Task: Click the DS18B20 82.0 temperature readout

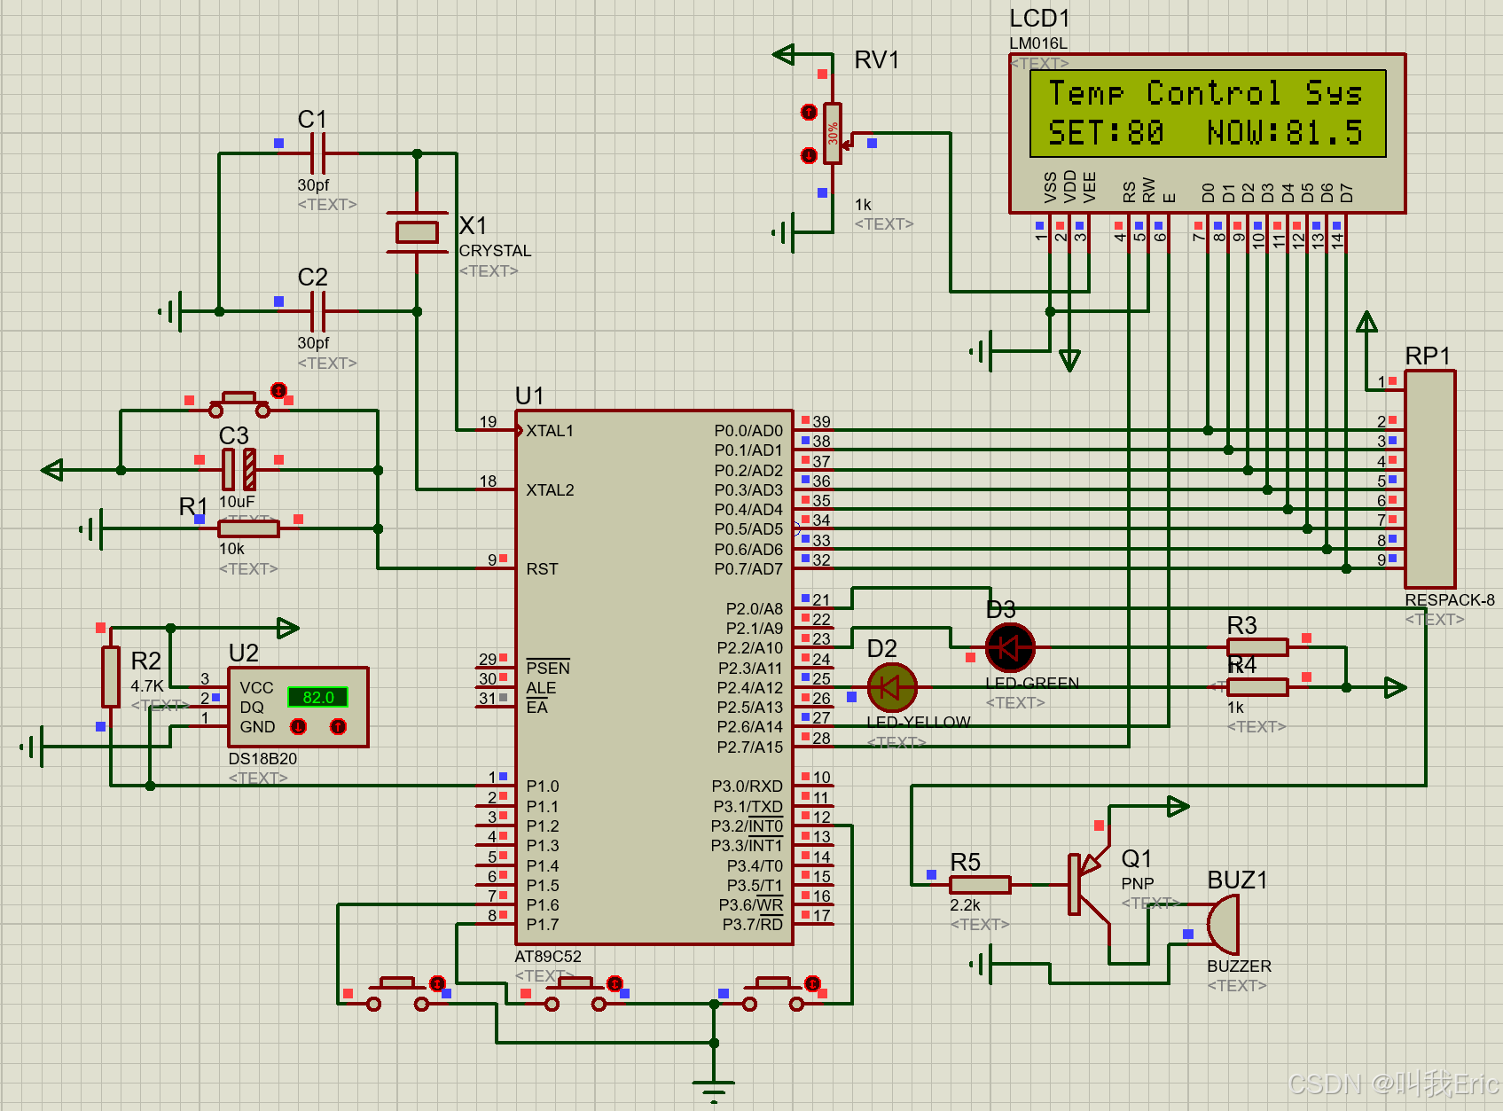Action: [x=317, y=697]
